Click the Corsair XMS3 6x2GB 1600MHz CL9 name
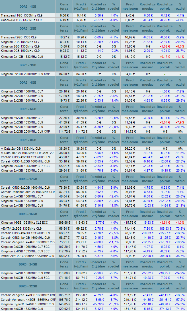The height and width of the screenshot is (311, 187). click(25, 188)
